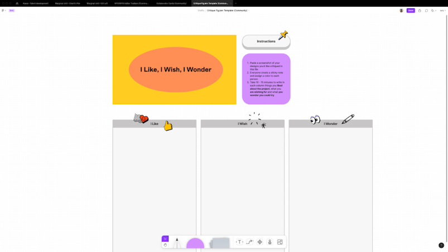Open a new tab with plus

point(235,3)
